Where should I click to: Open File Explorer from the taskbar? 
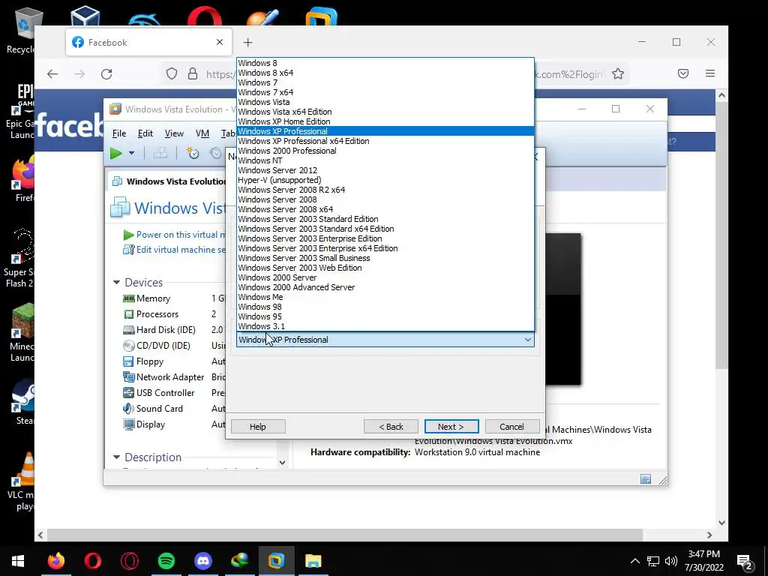point(313,561)
